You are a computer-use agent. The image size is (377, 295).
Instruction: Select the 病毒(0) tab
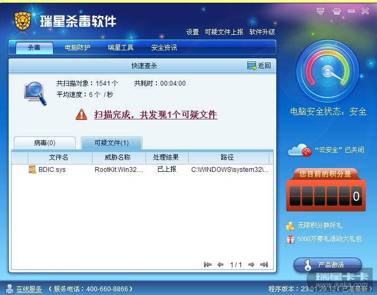point(45,143)
